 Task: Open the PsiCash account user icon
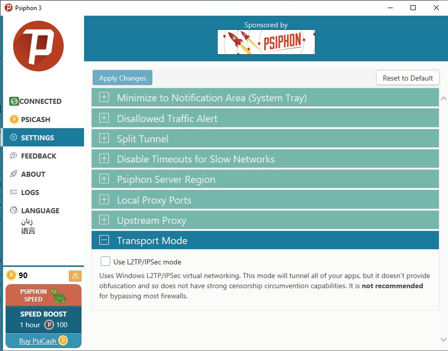(x=75, y=276)
